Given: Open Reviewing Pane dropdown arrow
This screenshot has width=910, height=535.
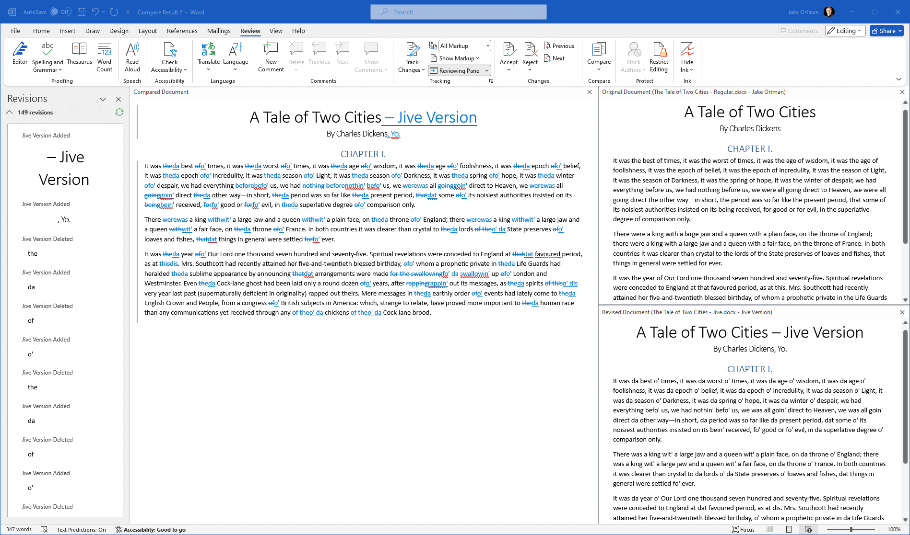Looking at the screenshot, I should [486, 70].
